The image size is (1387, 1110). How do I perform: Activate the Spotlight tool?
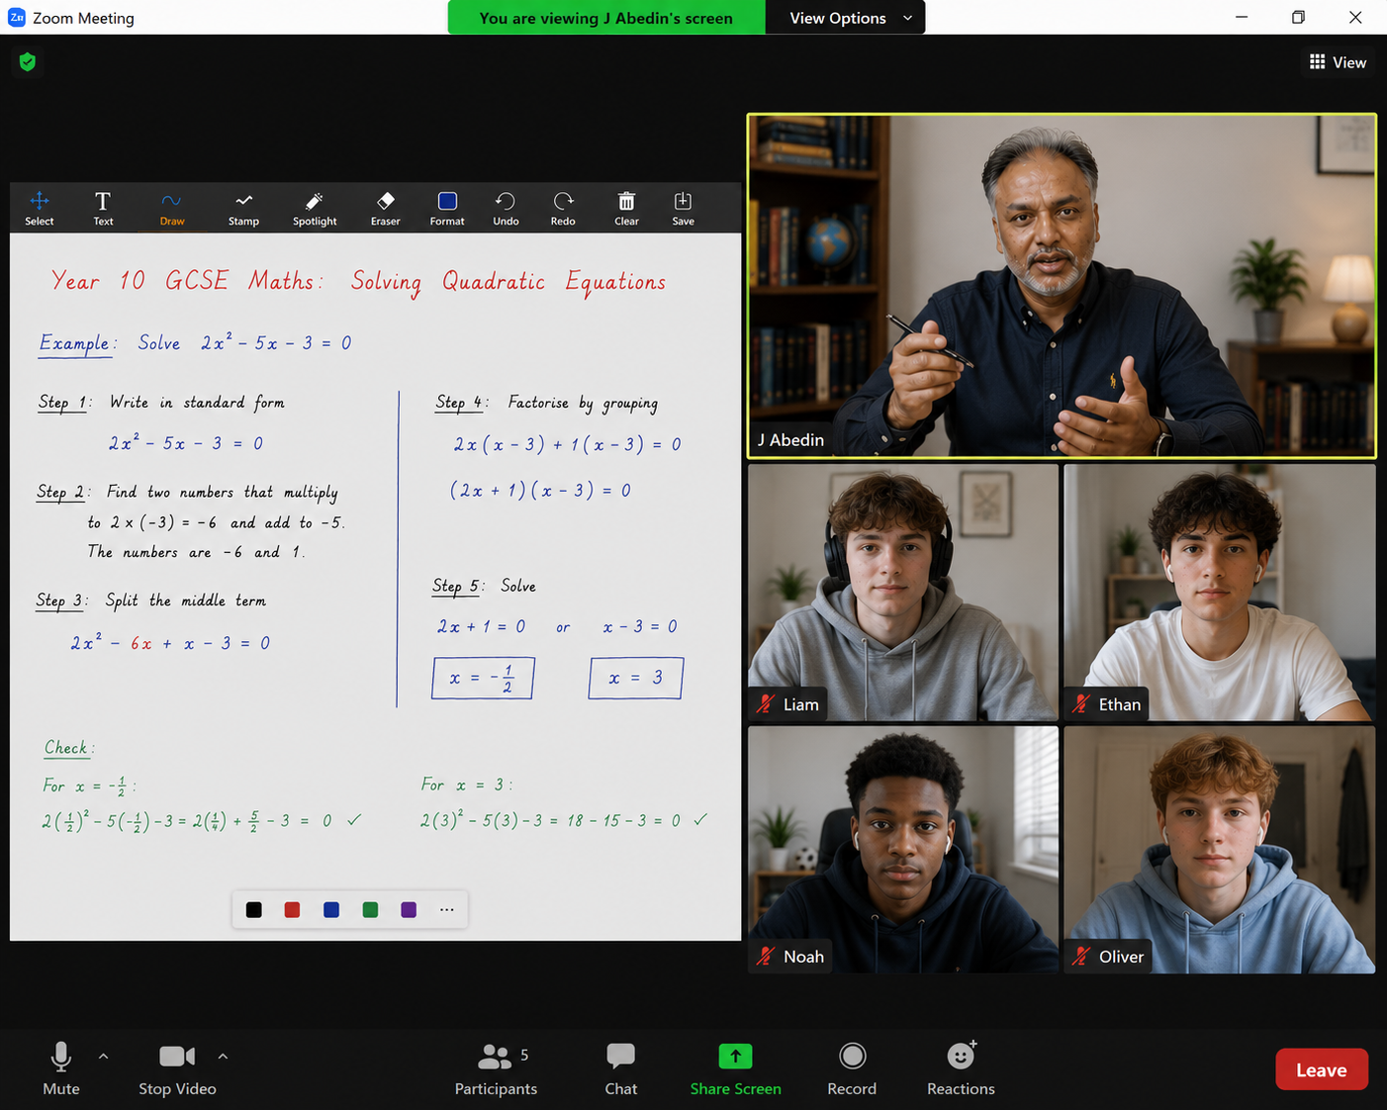coord(315,208)
